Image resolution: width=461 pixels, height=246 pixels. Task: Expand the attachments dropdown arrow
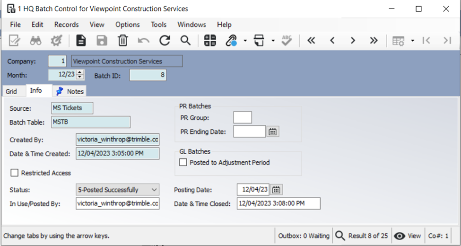245,41
